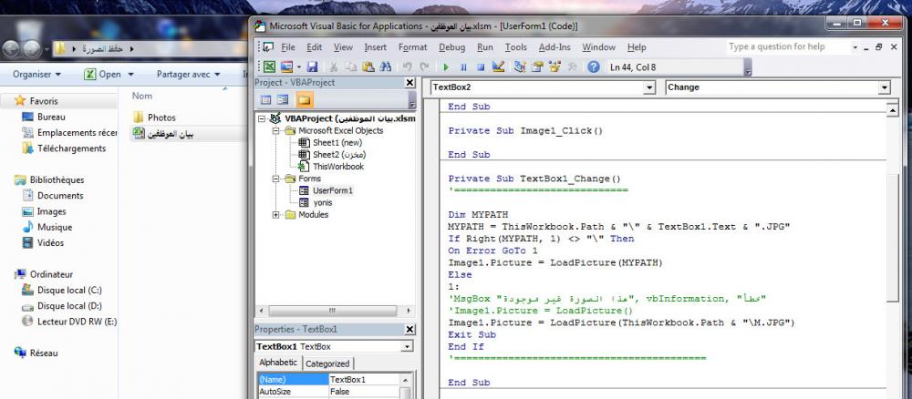Image resolution: width=912 pixels, height=399 pixels.
Task: Save the project with the floppy disk icon
Action: click(x=312, y=66)
